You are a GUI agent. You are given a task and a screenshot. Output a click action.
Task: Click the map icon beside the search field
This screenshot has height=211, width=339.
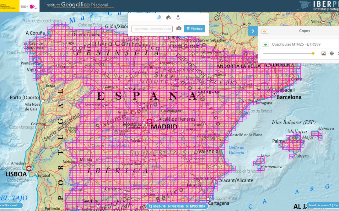179,28
